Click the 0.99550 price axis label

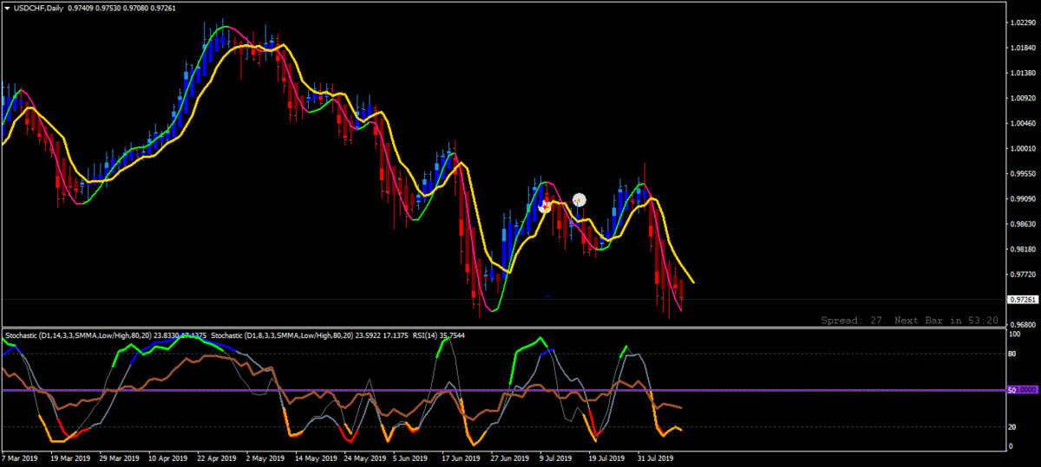point(1024,174)
